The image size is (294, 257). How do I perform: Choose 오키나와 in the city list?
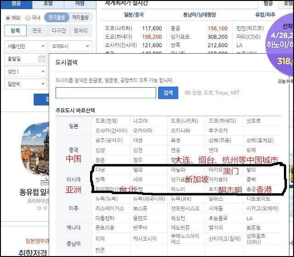180,130
